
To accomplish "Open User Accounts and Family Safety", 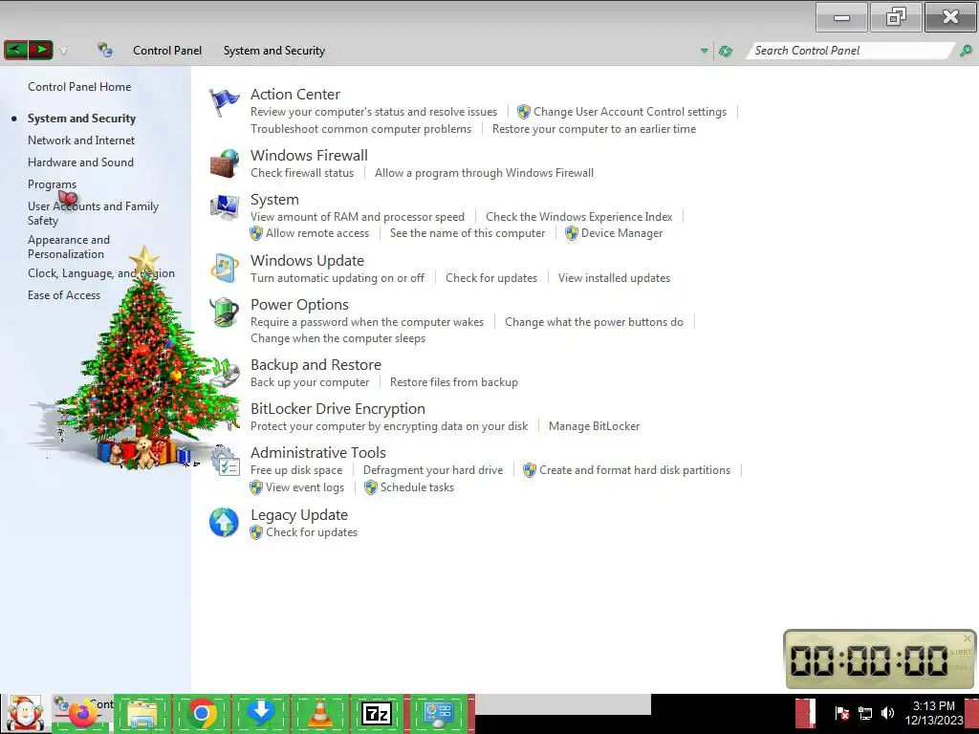I will [93, 213].
